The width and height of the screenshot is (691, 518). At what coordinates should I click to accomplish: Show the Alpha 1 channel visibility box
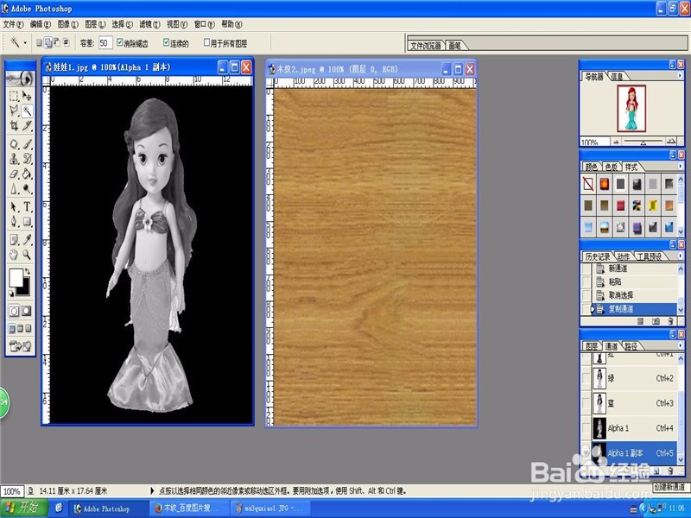click(x=586, y=427)
